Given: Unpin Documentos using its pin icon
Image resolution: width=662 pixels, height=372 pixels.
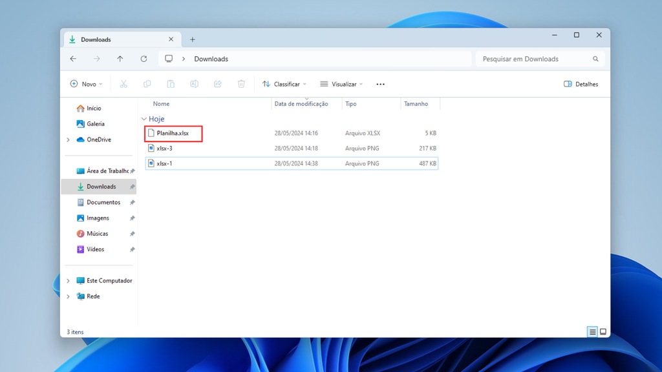Looking at the screenshot, I should (x=132, y=202).
